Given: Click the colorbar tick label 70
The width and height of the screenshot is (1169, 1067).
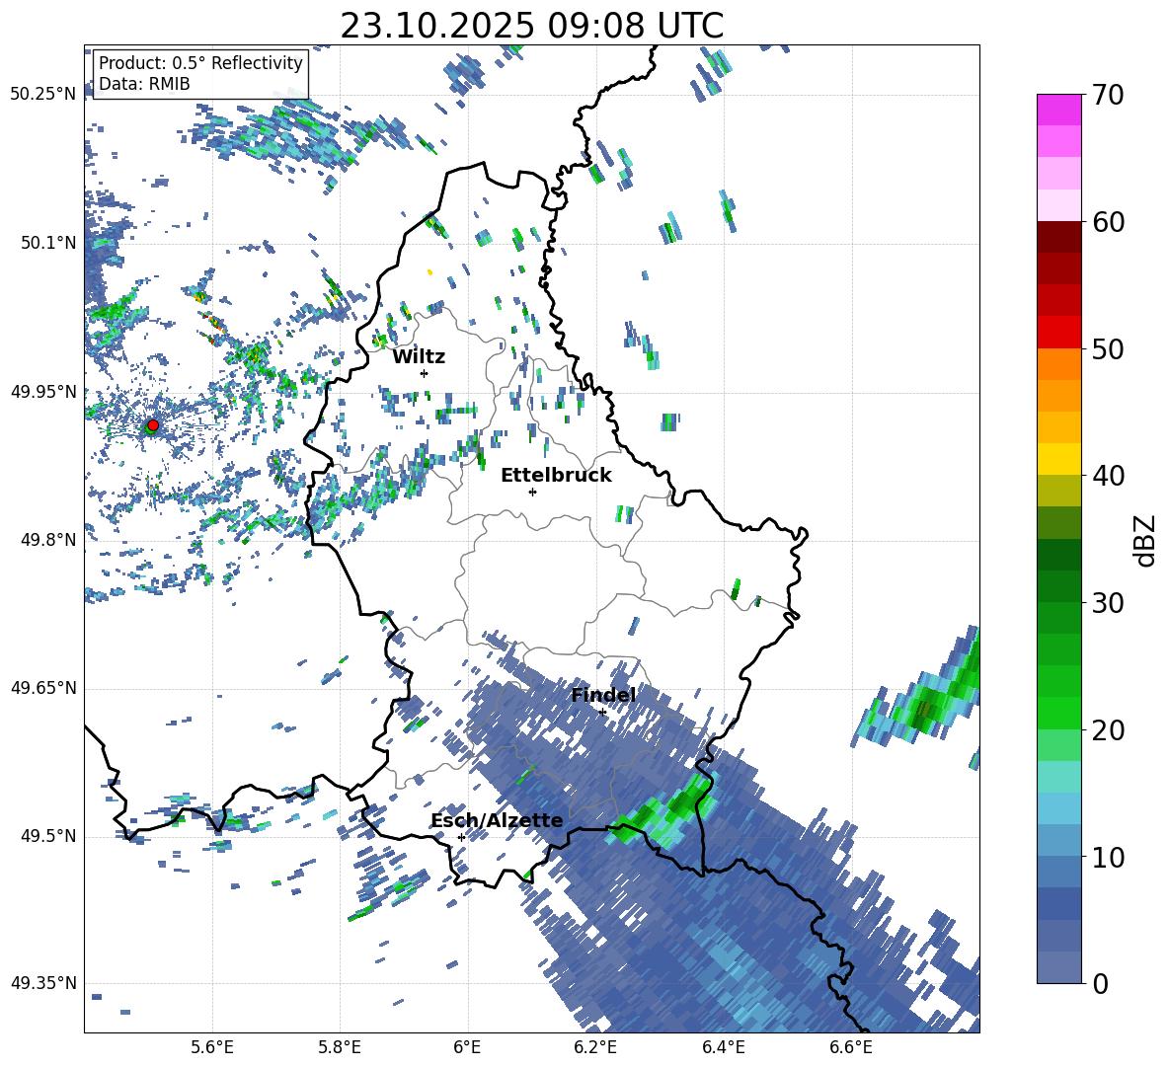Looking at the screenshot, I should [x=1108, y=95].
